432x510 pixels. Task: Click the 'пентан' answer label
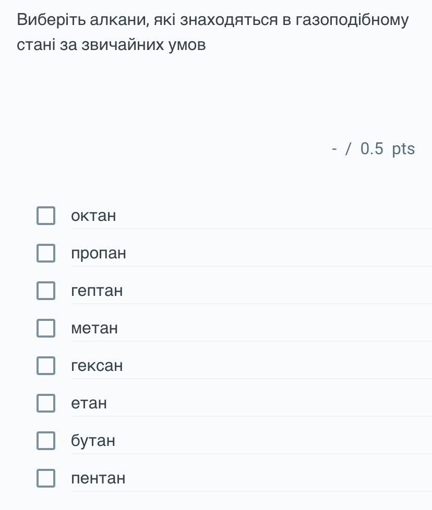click(98, 478)
